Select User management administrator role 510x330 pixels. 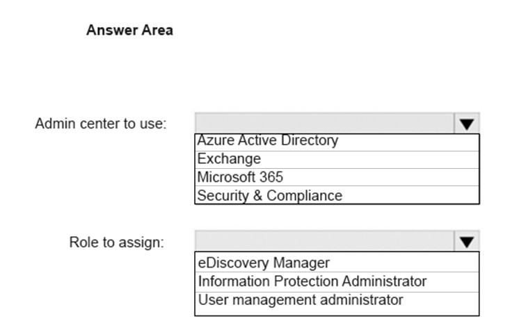[337, 300]
